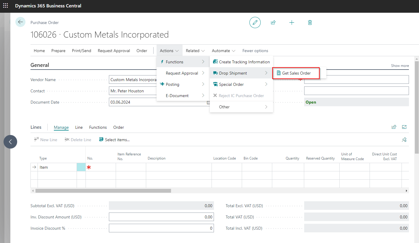Expand the Posting submenu
Viewport: 419px width, 243px height.
click(x=183, y=84)
